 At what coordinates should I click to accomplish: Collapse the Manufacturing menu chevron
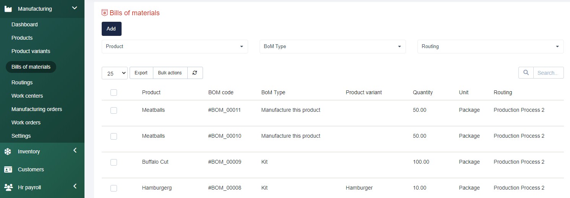coord(75,8)
